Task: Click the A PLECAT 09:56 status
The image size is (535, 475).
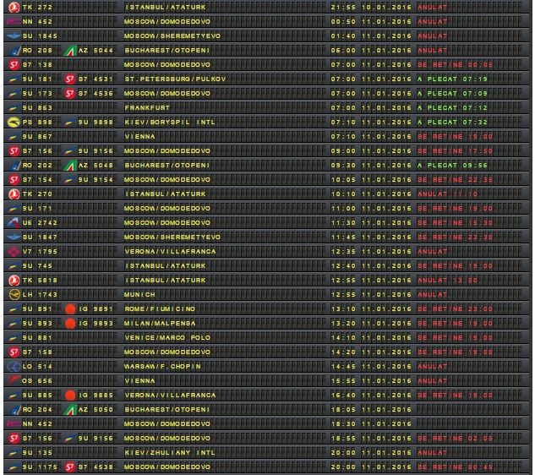Action: click(x=452, y=166)
